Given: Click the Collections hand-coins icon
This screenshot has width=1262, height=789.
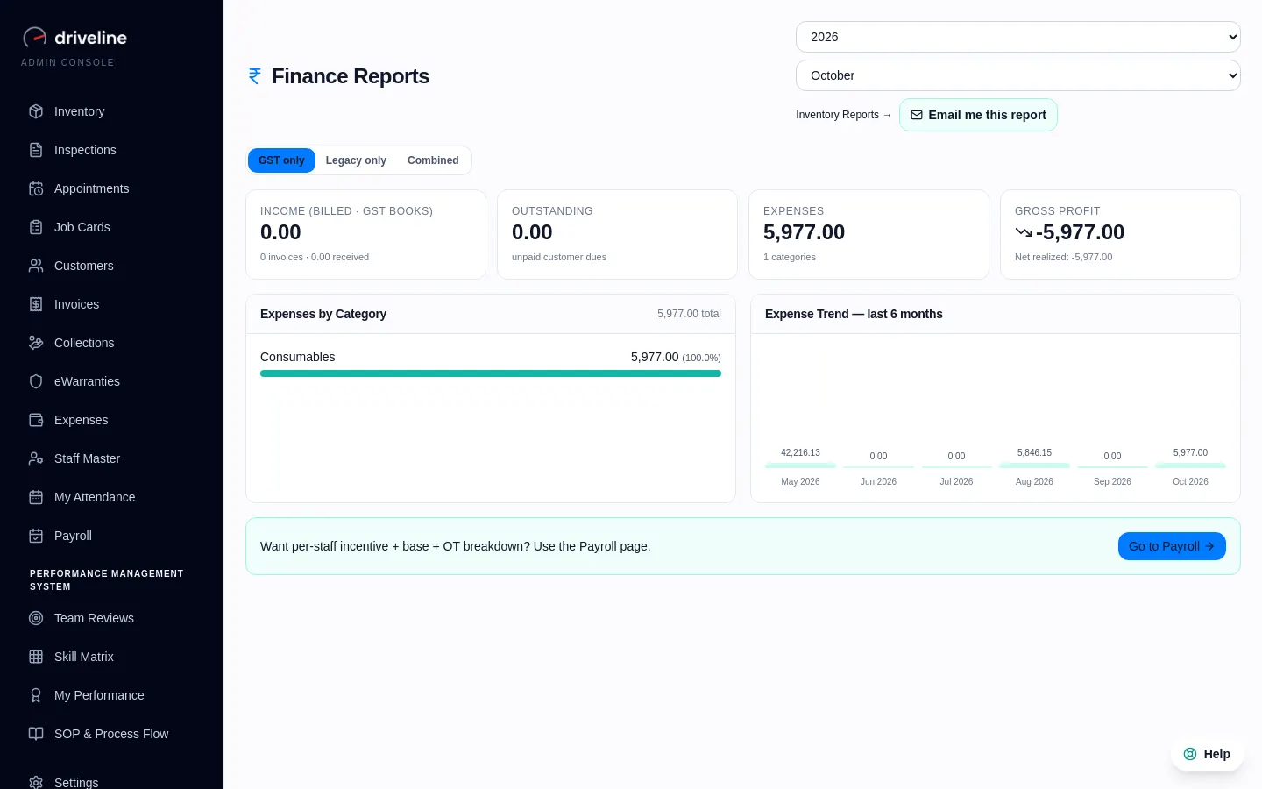Looking at the screenshot, I should (x=36, y=343).
